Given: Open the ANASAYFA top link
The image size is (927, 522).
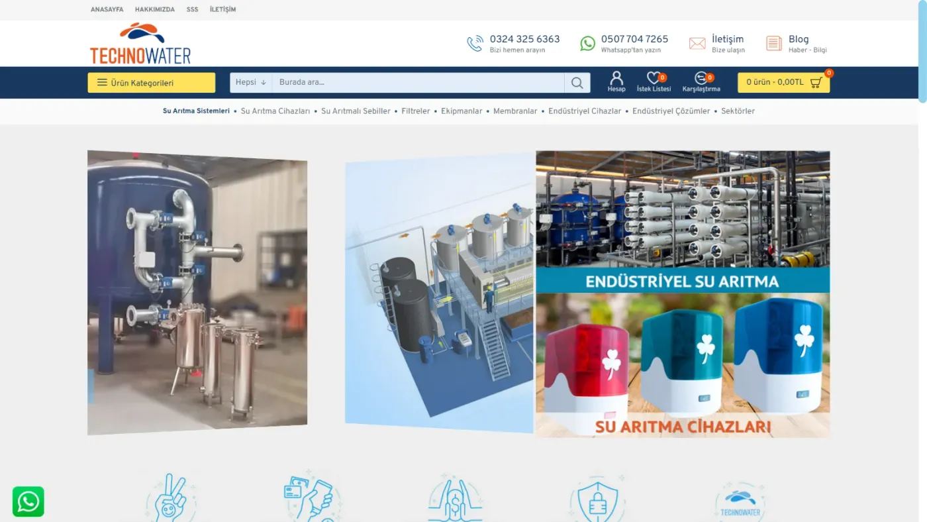Looking at the screenshot, I should (x=107, y=9).
